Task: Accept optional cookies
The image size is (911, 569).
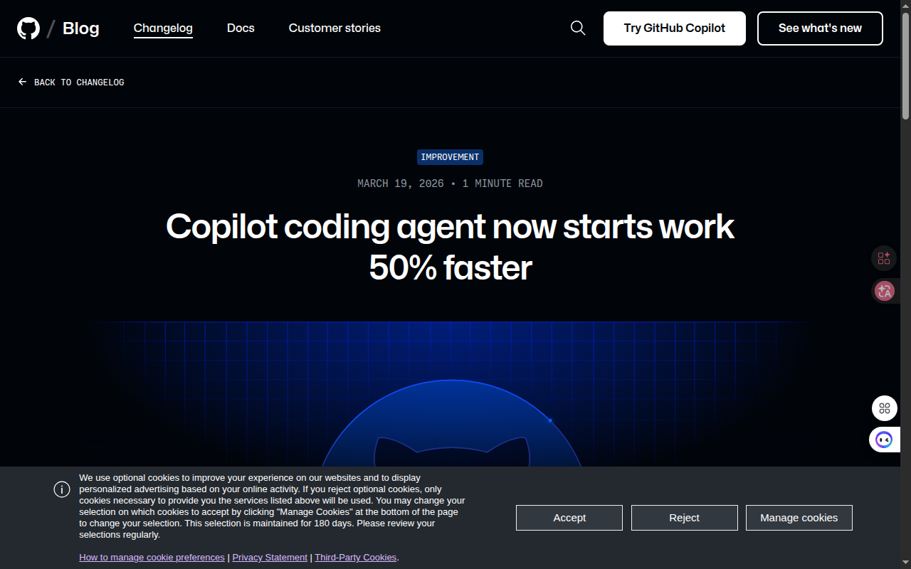Action: click(x=569, y=518)
